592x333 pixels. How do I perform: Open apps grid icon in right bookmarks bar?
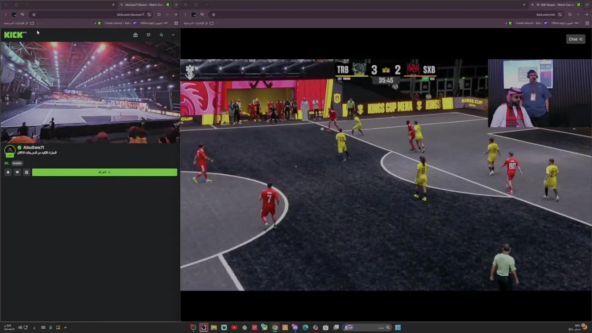586,23
